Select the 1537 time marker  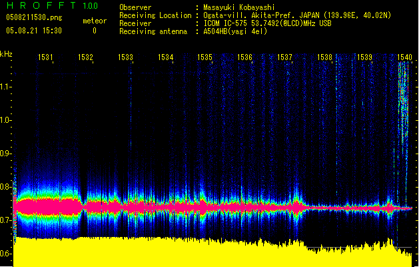click(x=284, y=57)
